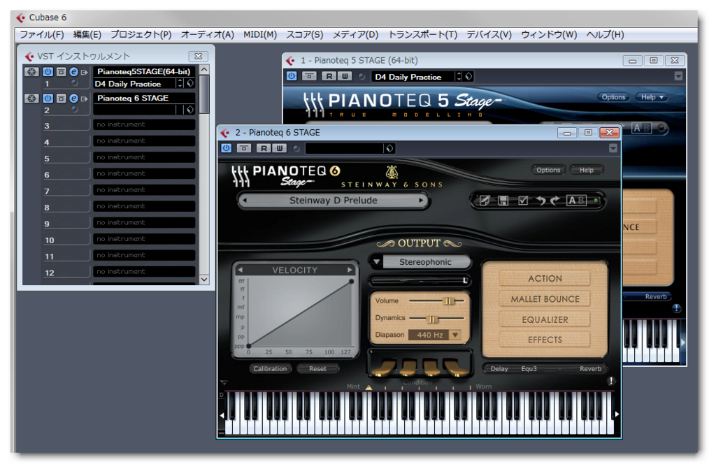Click the undo arrow in Pianoteq 6
The image size is (716, 471).
click(541, 201)
